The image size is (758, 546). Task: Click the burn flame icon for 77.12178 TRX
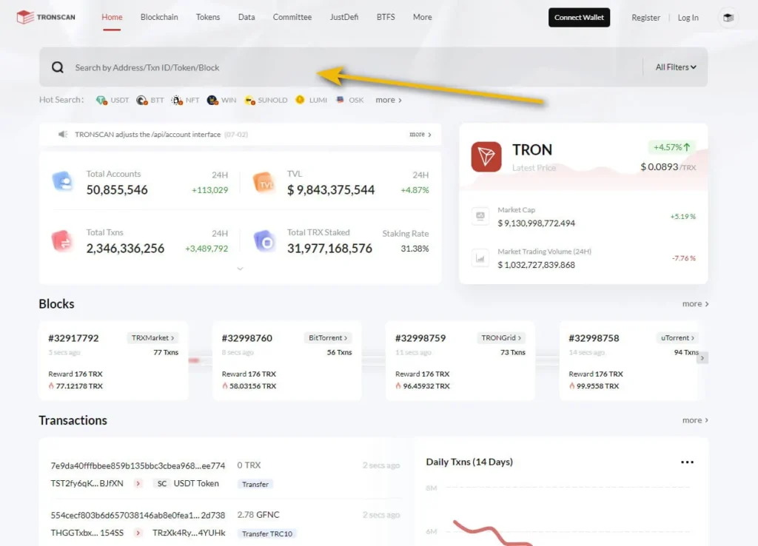51,385
